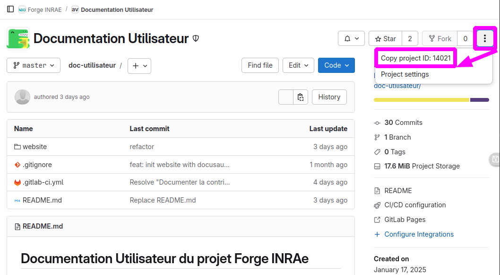This screenshot has height=275, width=500.
Task: Click the markdown icon beside README.md row
Action: pyautogui.click(x=17, y=200)
